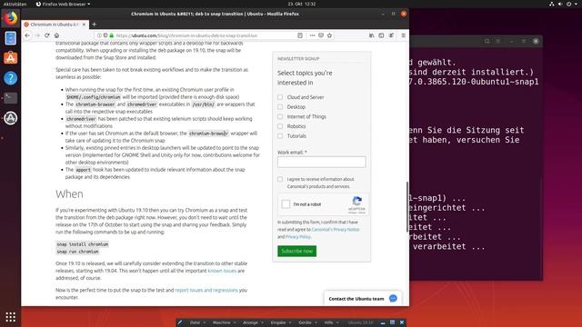Open the Privacy Policy link
This screenshot has height=327, width=582.
point(297,236)
